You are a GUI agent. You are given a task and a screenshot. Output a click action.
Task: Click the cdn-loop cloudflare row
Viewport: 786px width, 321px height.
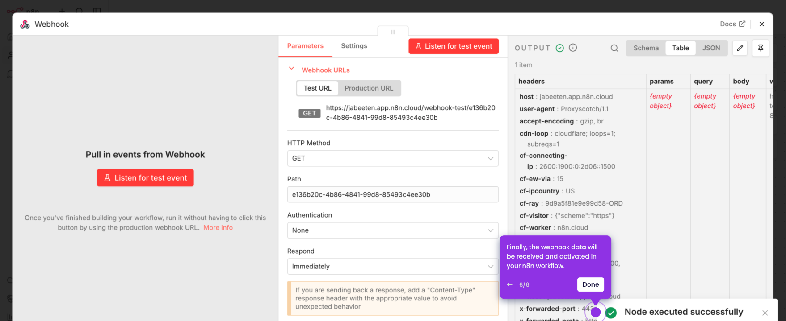point(567,139)
